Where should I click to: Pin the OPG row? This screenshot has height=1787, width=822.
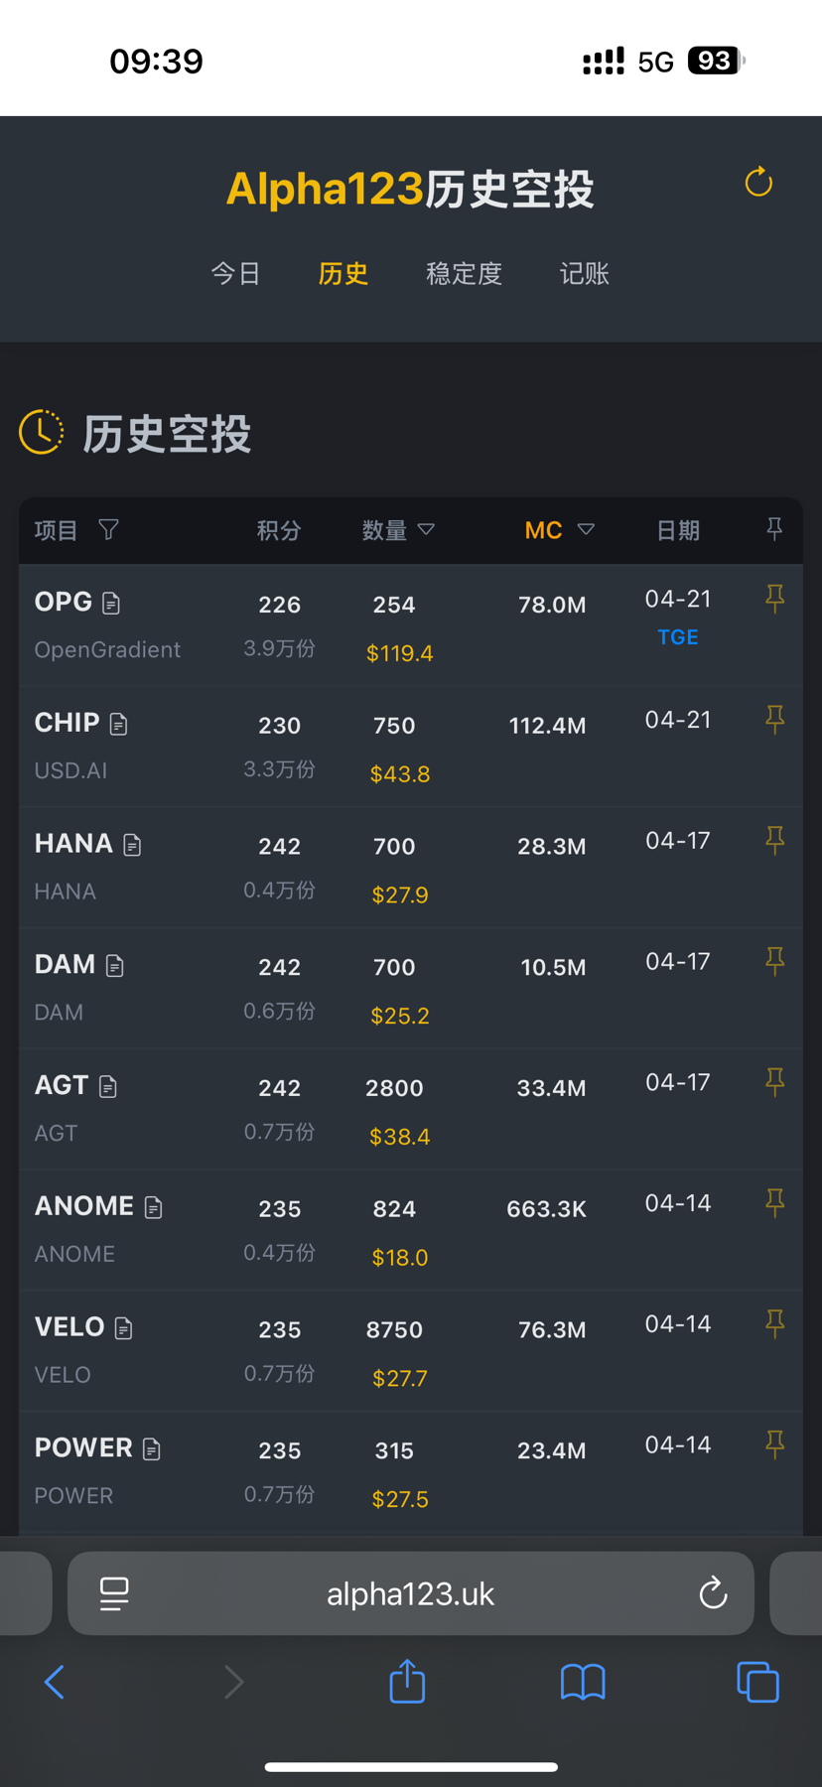(775, 599)
